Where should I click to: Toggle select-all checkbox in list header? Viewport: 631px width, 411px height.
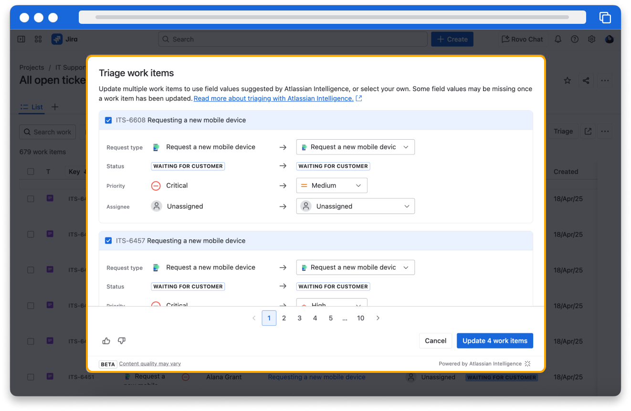(31, 172)
